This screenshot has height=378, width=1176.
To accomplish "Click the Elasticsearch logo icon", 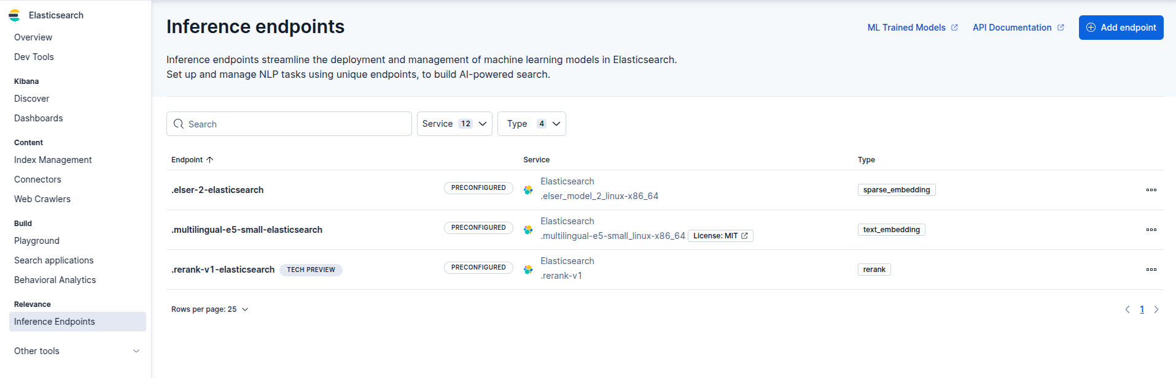I will tap(14, 15).
